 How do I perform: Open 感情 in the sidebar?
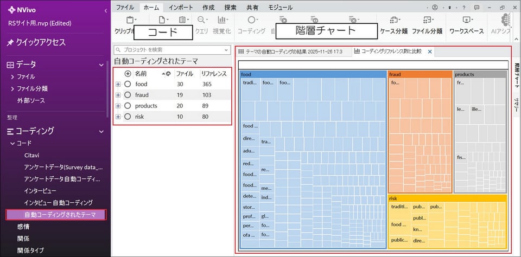pyautogui.click(x=23, y=227)
